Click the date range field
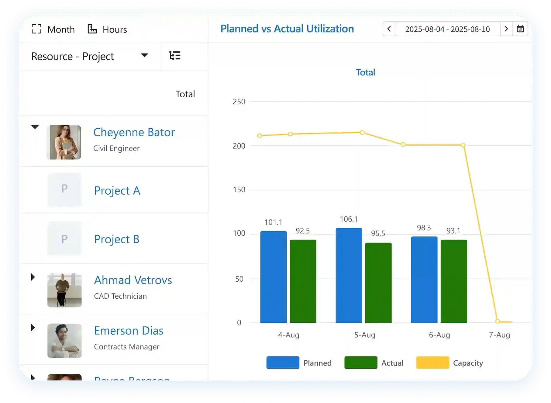The height and width of the screenshot is (403, 551). [447, 29]
